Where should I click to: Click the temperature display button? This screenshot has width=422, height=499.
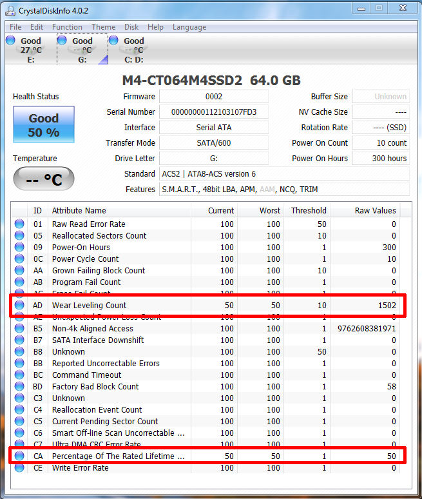44,179
